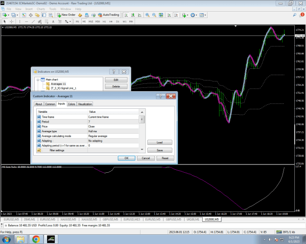Switch chart to candlesticks icon
Screen dimensions: 306x244
click(x=133, y=15)
